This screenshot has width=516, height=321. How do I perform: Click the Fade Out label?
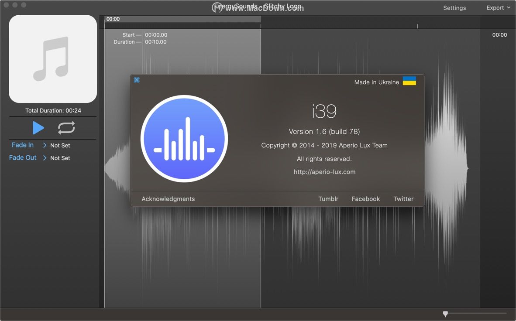(x=23, y=157)
